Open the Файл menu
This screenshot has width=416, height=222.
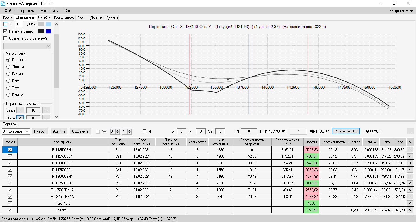(x=9, y=11)
